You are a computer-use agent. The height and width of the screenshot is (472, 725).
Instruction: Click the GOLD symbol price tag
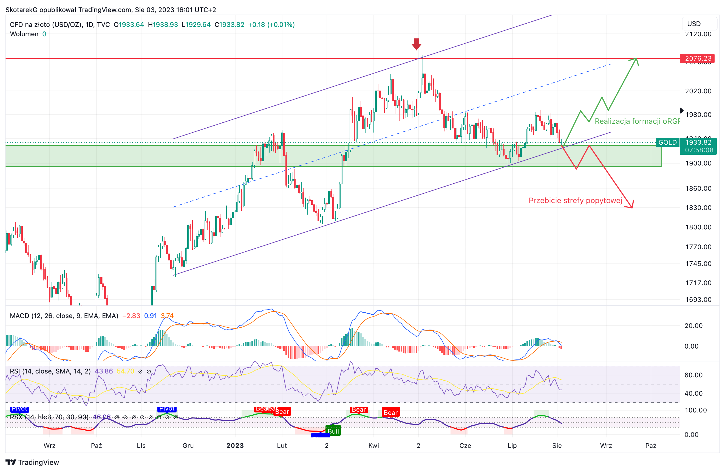tap(667, 142)
